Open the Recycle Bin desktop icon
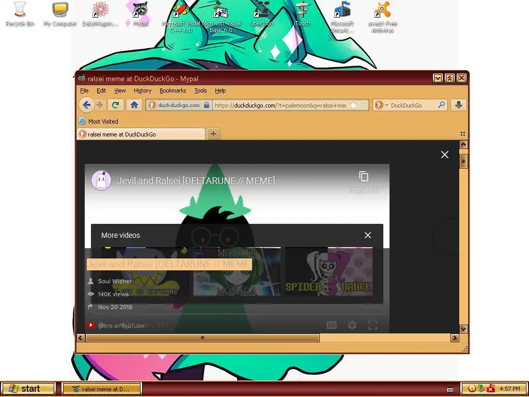Image resolution: width=529 pixels, height=397 pixels. pos(20,14)
